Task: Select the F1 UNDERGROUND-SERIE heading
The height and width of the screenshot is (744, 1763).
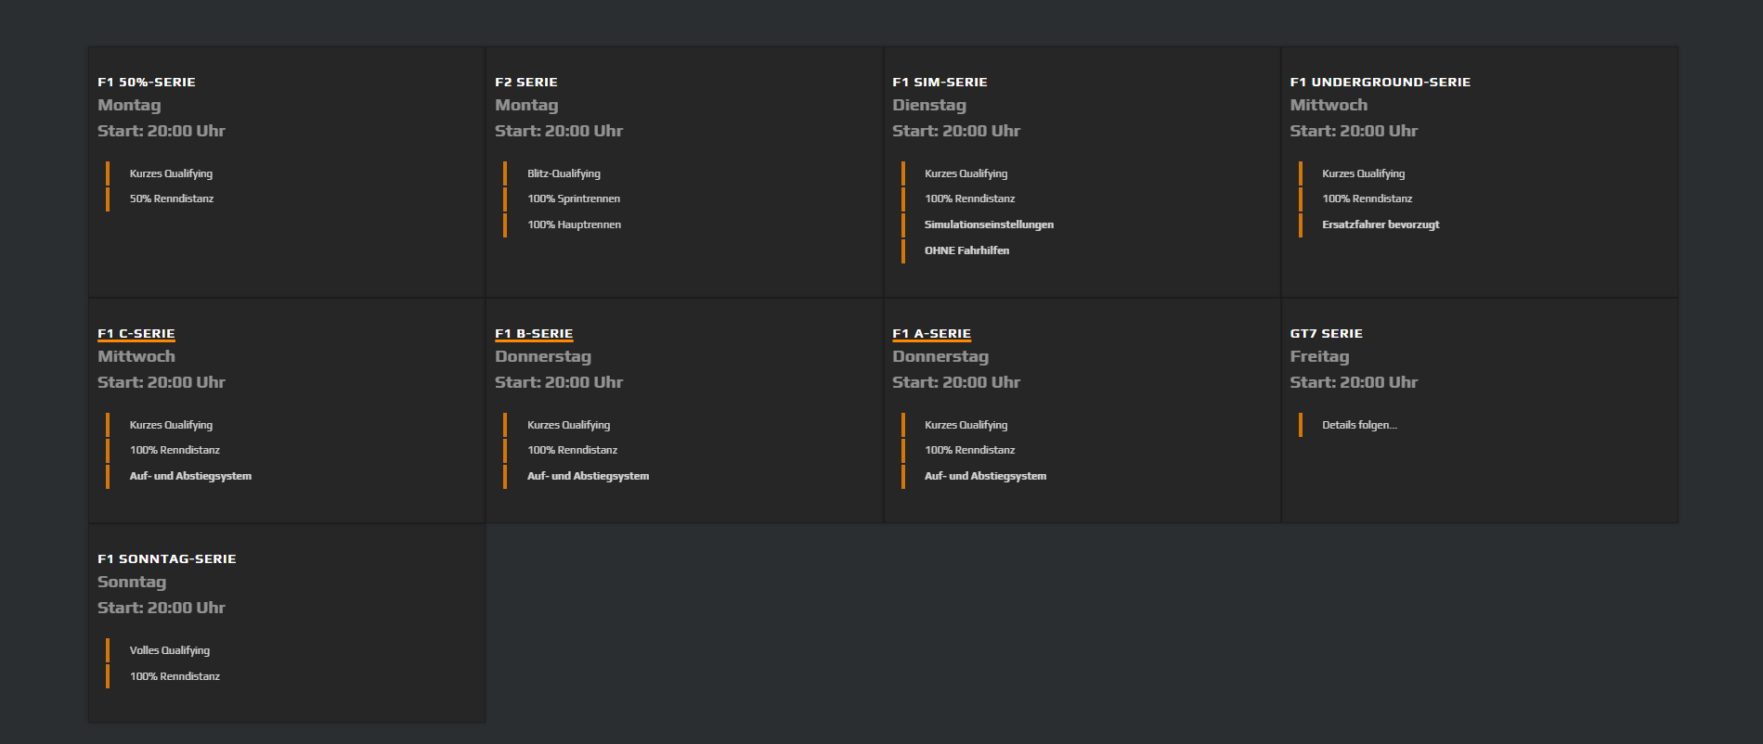Action: click(x=1380, y=83)
